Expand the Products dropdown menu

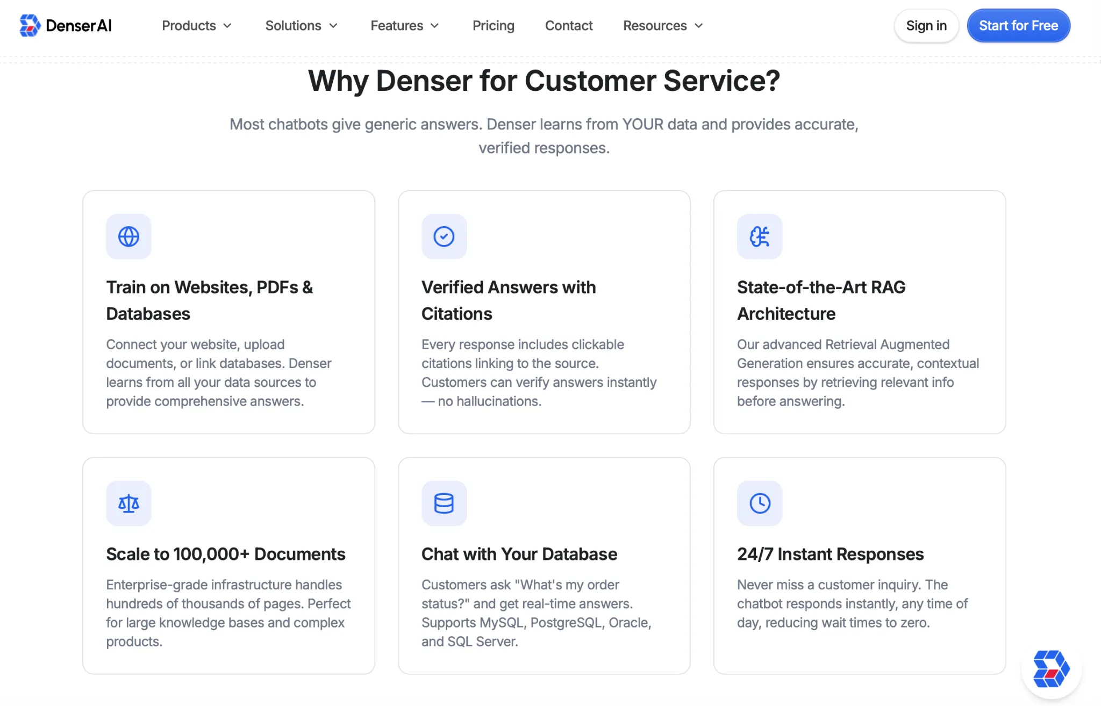click(196, 26)
